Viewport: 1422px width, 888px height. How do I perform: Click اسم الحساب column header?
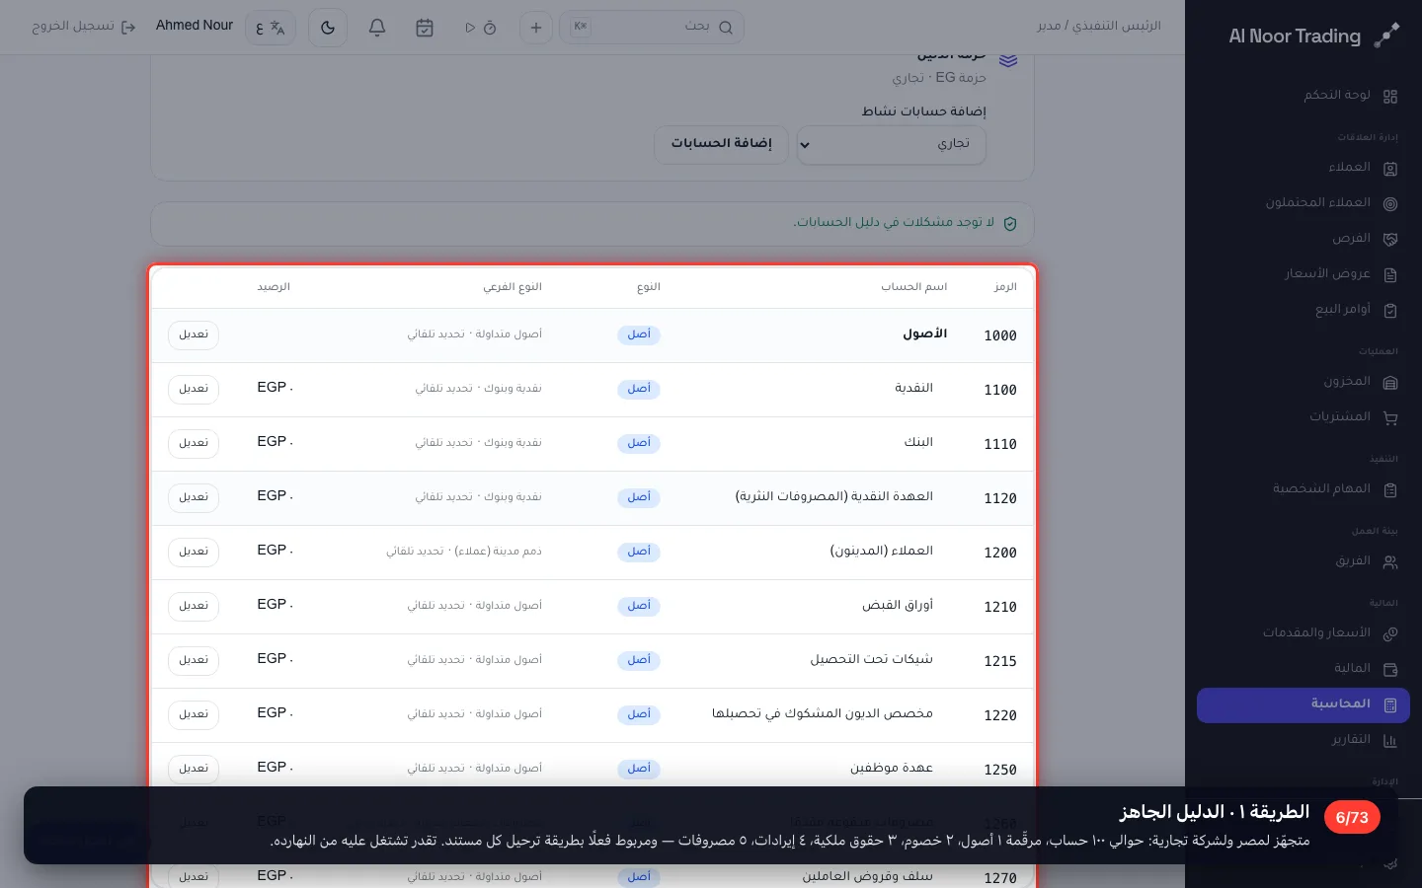(914, 287)
